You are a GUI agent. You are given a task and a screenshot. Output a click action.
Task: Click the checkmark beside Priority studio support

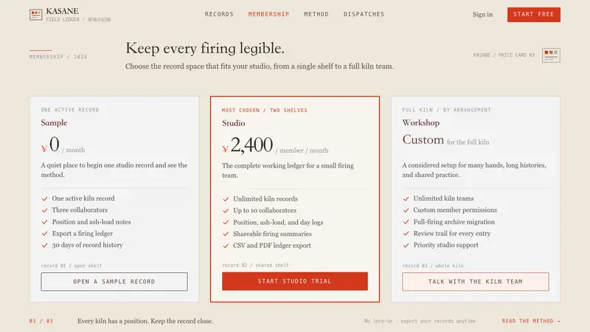click(406, 245)
